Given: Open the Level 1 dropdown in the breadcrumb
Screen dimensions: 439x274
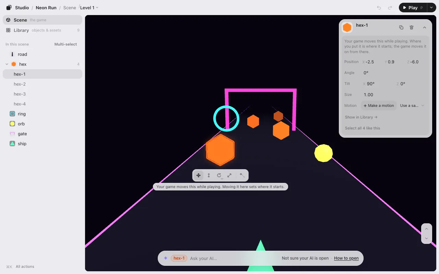Looking at the screenshot, I should tap(89, 8).
